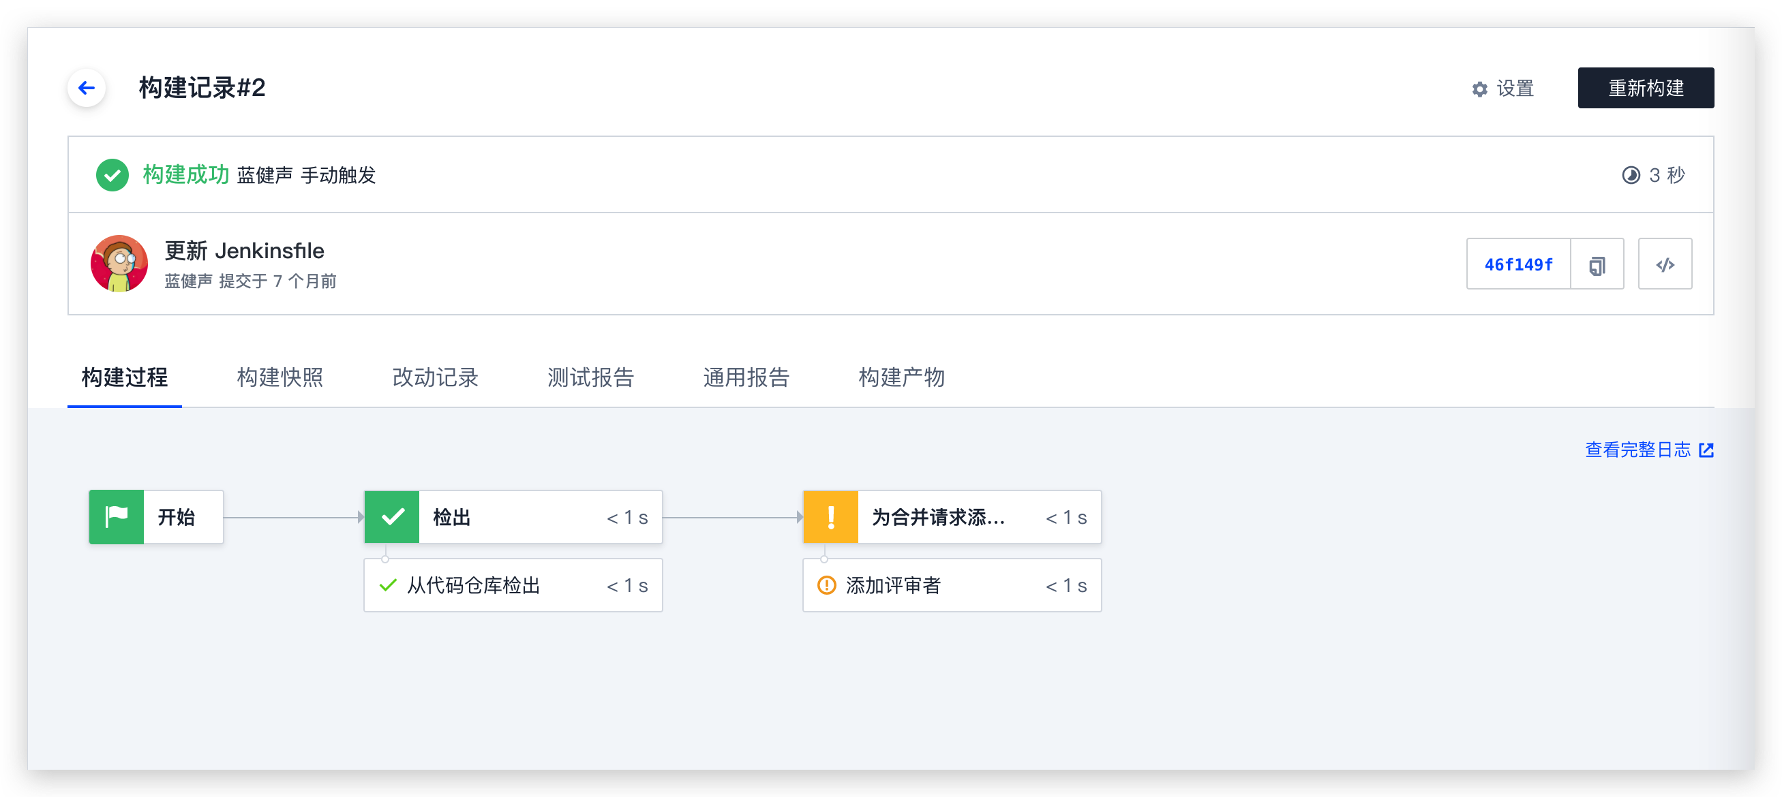Copy the commit hash with copy icon
The width and height of the screenshot is (1782, 797).
click(1597, 264)
